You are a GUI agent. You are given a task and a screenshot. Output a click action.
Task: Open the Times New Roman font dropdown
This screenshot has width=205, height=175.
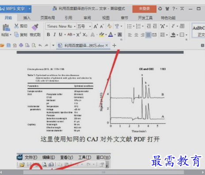pos(75,27)
